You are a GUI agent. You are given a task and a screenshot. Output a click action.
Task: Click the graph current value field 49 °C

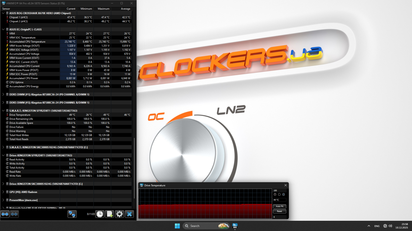point(280,200)
